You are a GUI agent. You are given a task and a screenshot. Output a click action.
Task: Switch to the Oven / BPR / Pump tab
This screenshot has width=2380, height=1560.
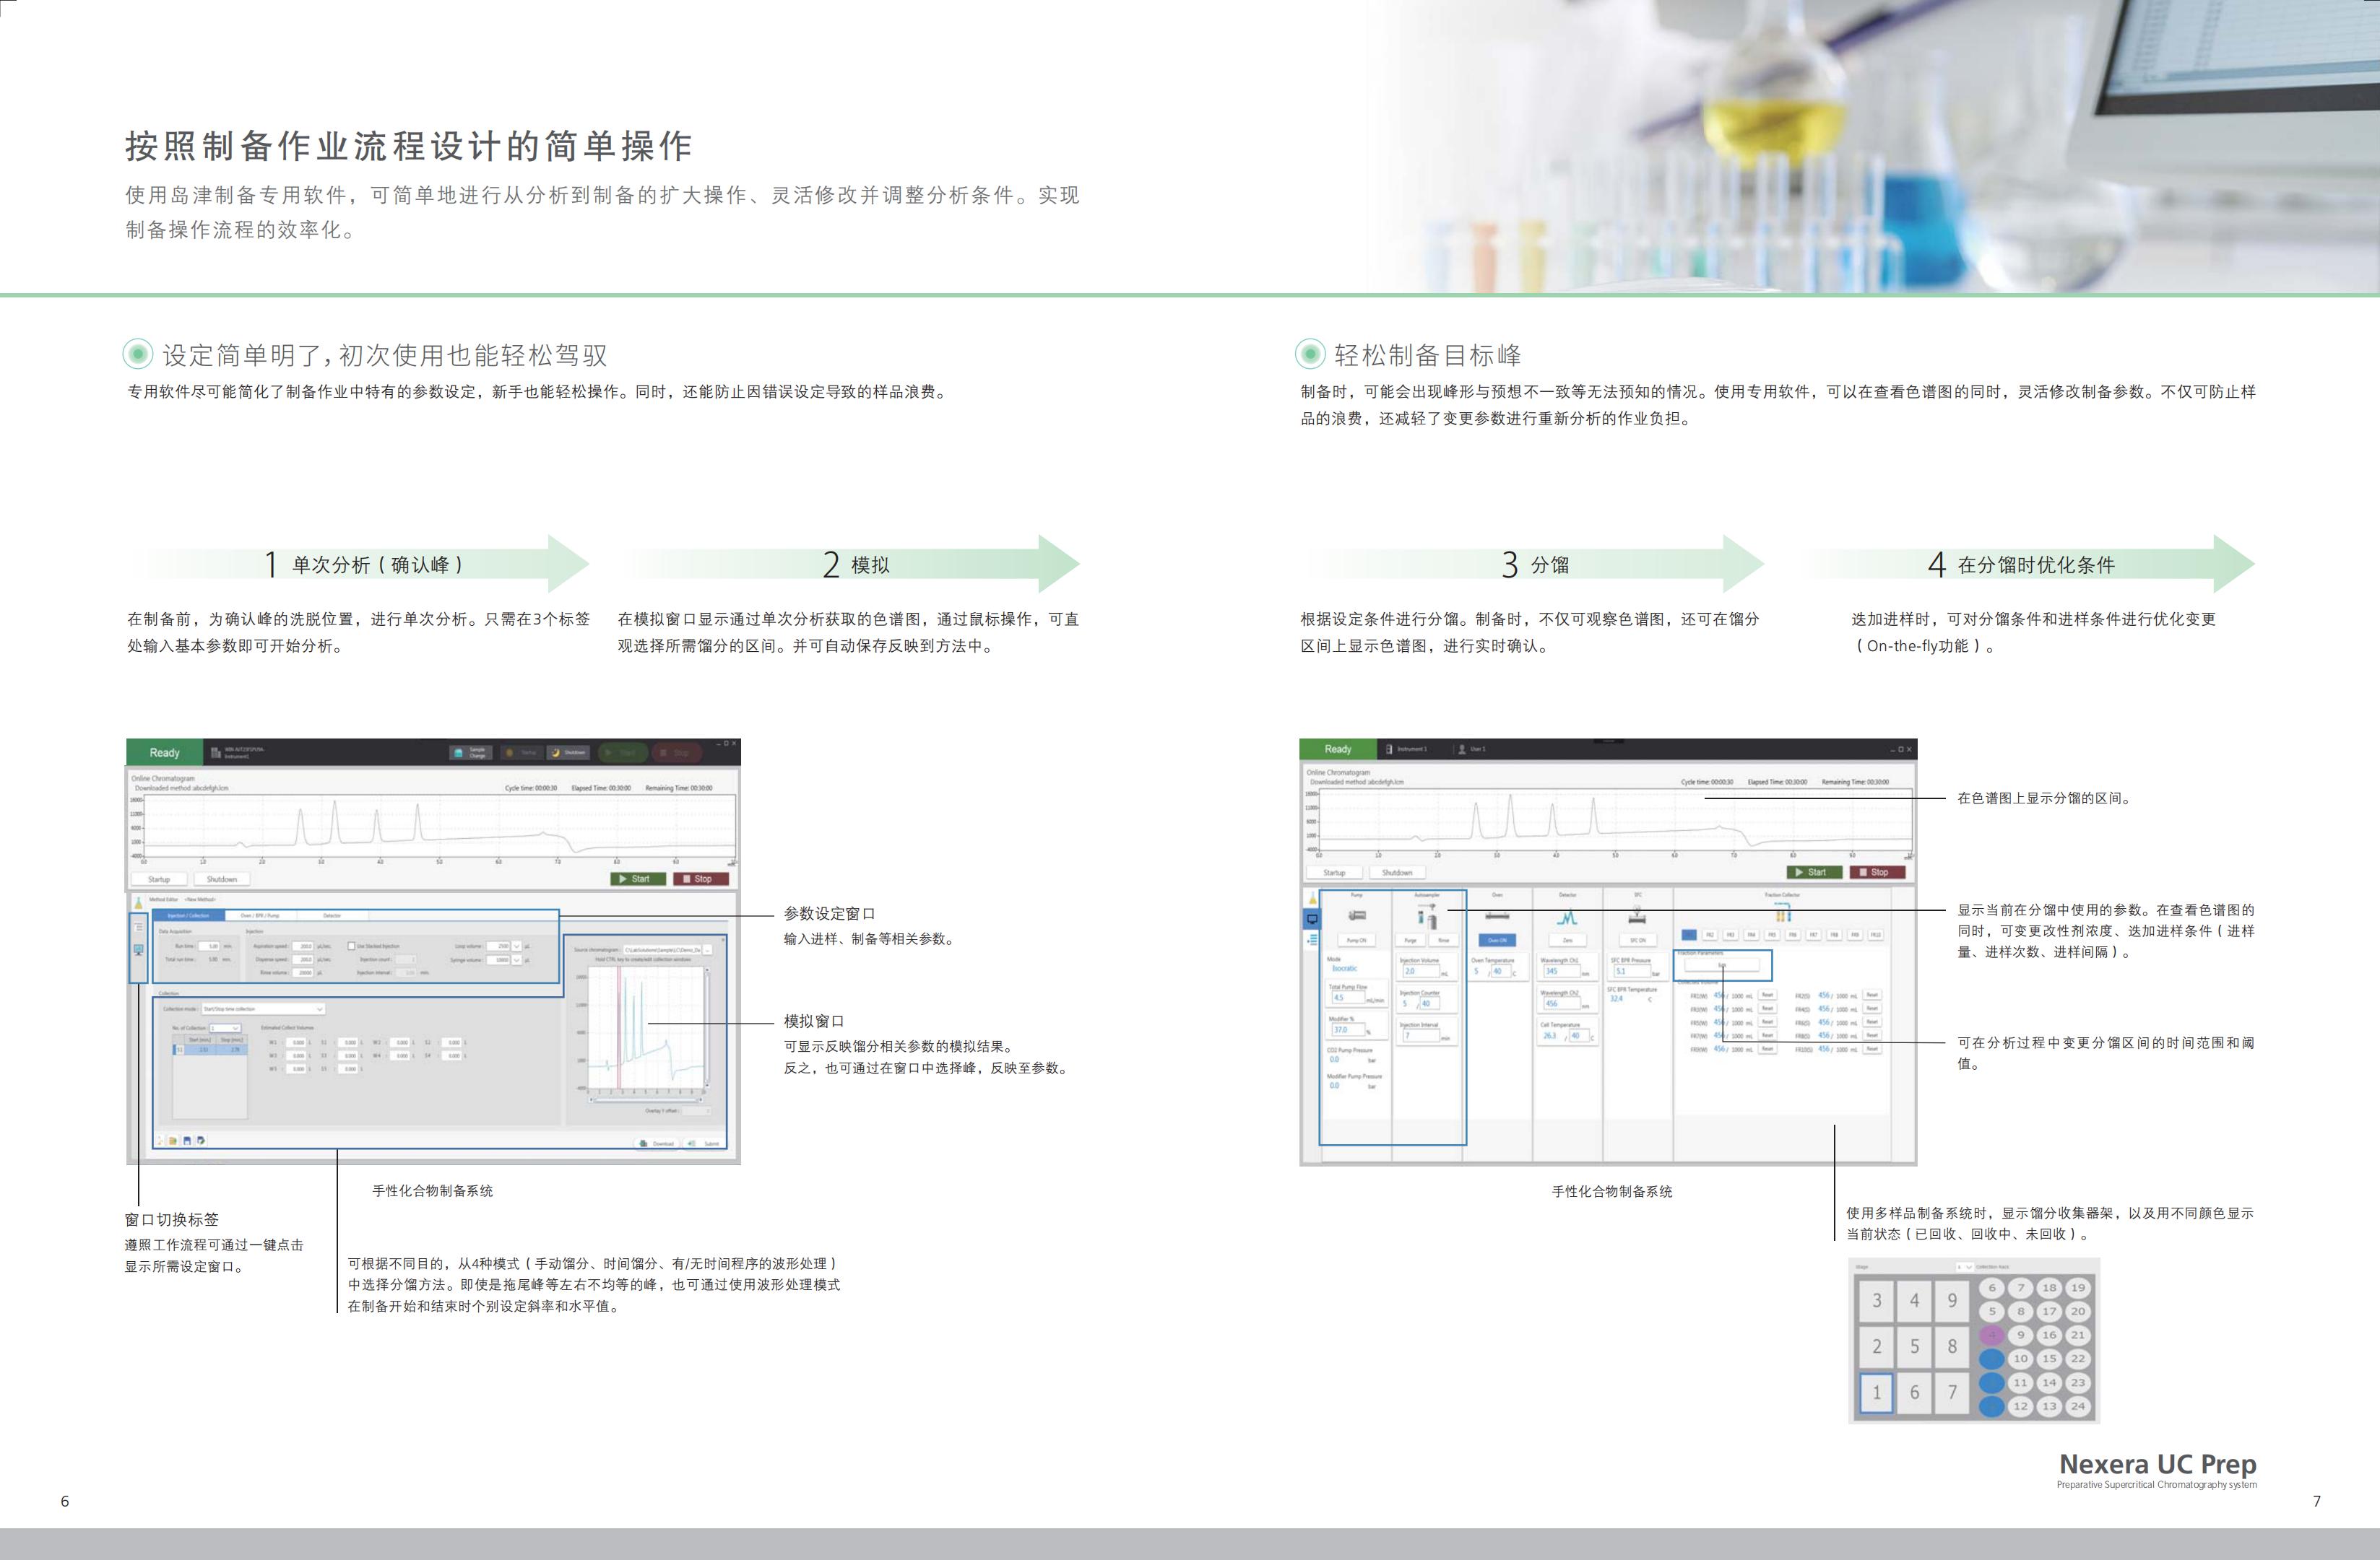coord(260,915)
